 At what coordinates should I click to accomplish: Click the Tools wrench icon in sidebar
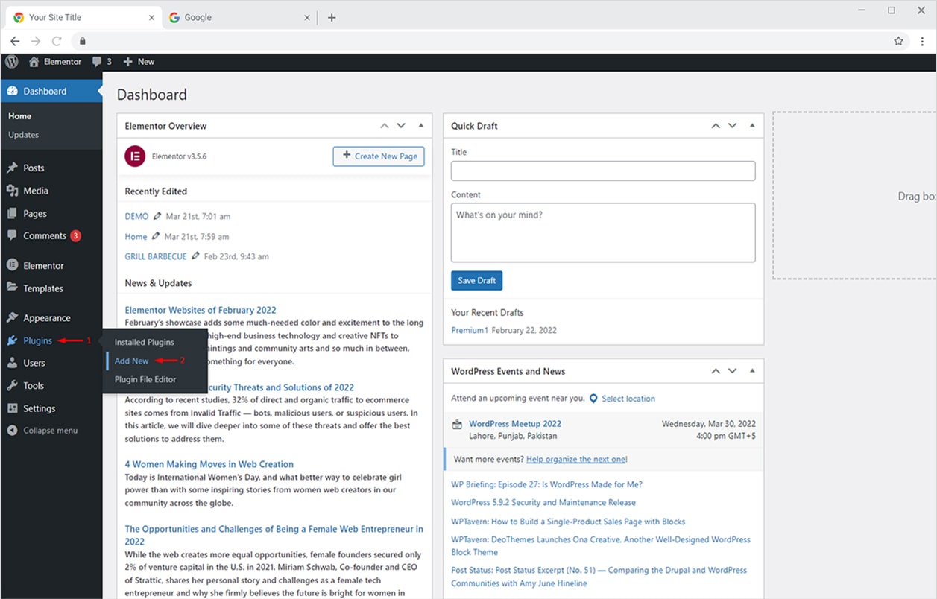pyautogui.click(x=12, y=385)
